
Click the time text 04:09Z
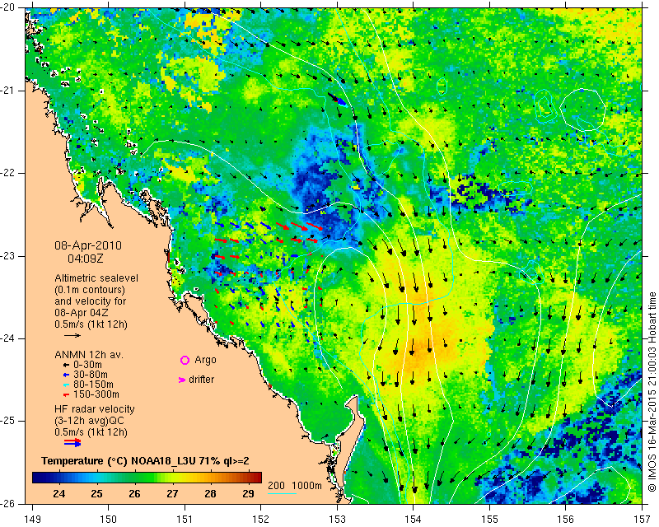click(x=86, y=259)
